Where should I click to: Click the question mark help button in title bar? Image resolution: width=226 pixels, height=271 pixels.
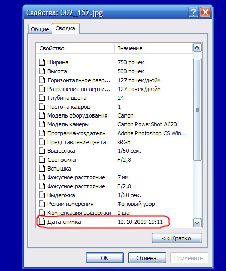(x=193, y=12)
